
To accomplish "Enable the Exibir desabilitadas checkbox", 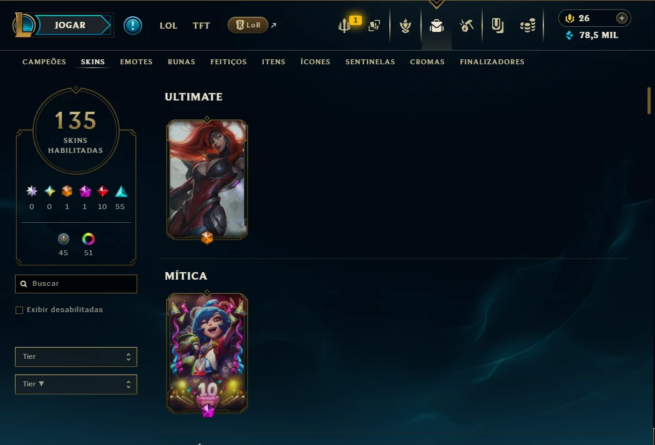I will pos(19,310).
